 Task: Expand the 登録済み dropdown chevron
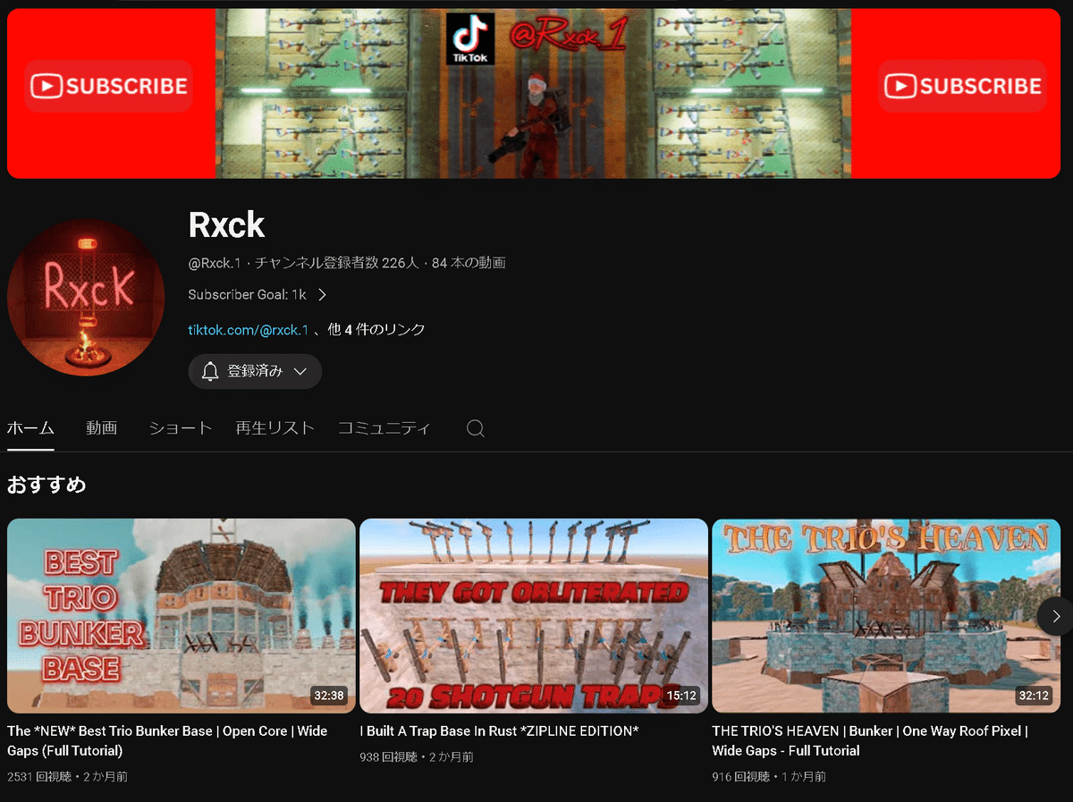tap(302, 372)
